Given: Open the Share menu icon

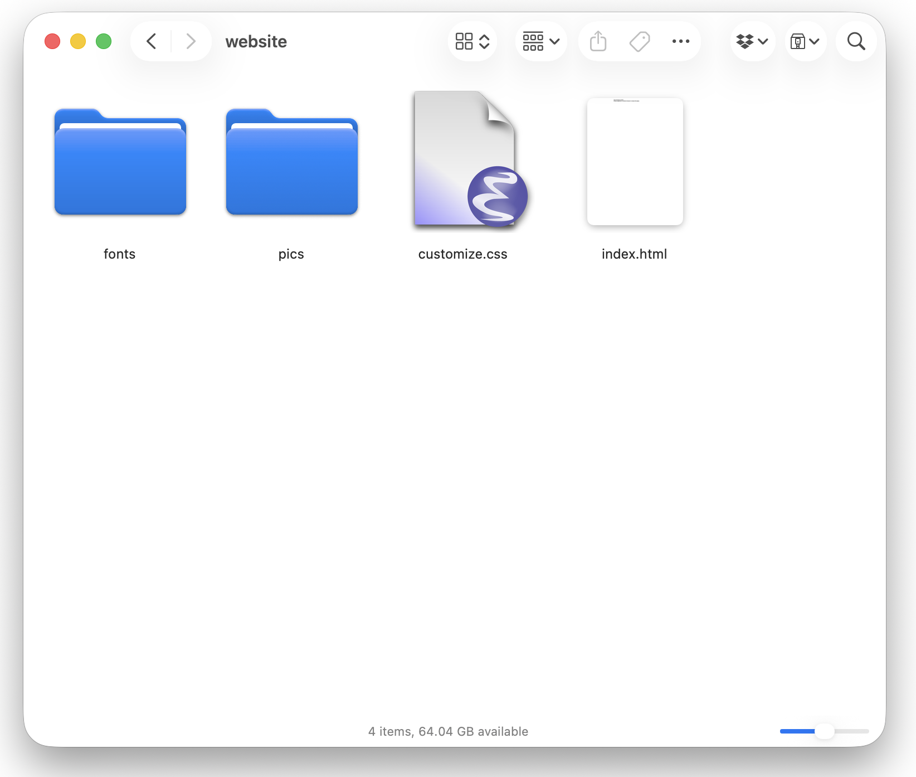Looking at the screenshot, I should (x=598, y=41).
